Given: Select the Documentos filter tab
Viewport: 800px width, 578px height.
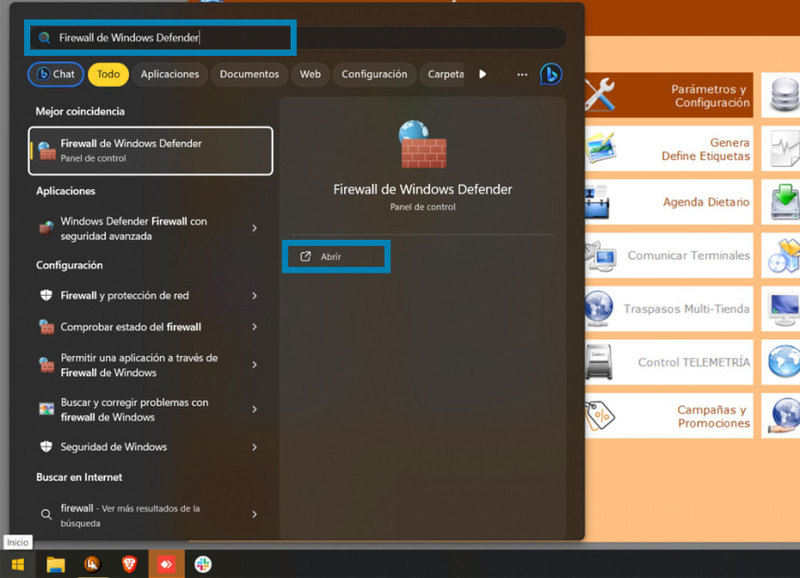Looking at the screenshot, I should click(249, 75).
